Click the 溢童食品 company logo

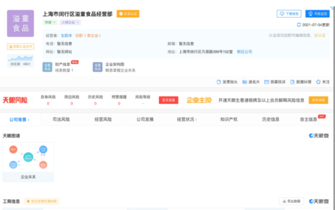(x=21, y=23)
